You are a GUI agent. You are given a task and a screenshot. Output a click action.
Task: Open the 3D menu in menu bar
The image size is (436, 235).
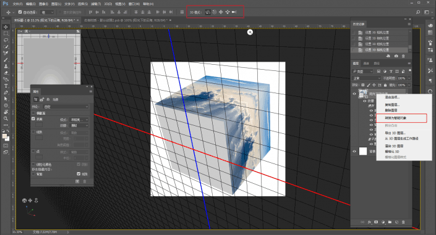click(108, 4)
